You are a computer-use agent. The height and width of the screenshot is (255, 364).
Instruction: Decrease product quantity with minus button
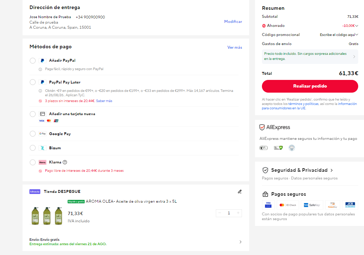pyautogui.click(x=220, y=213)
